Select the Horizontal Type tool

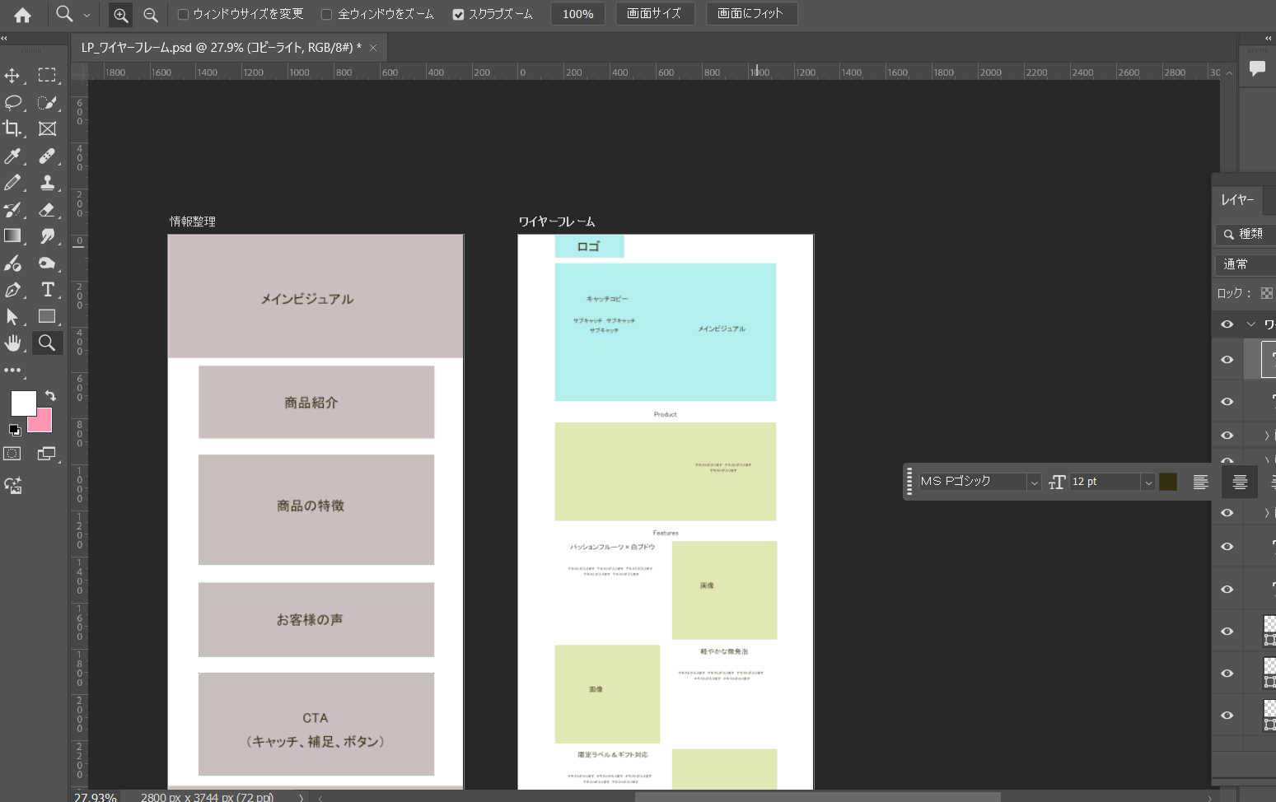click(x=48, y=290)
